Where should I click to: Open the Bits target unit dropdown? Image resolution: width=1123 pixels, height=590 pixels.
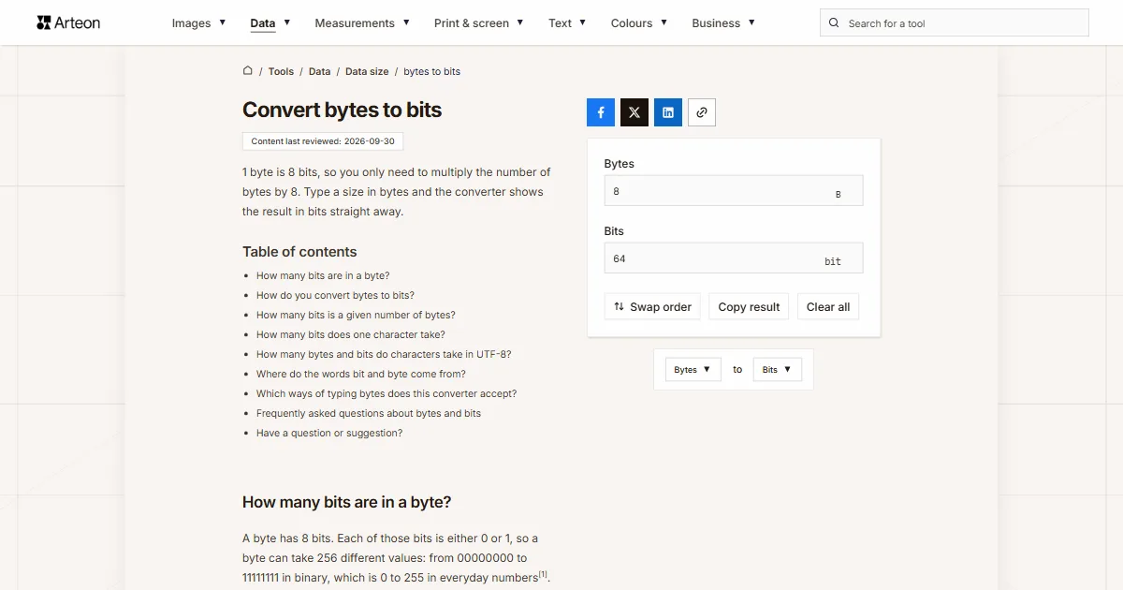click(778, 370)
